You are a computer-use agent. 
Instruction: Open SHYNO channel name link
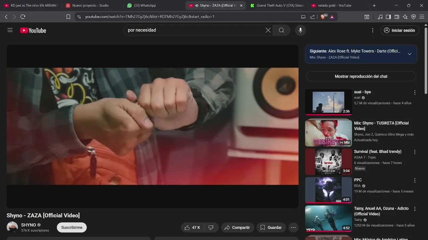pos(28,225)
